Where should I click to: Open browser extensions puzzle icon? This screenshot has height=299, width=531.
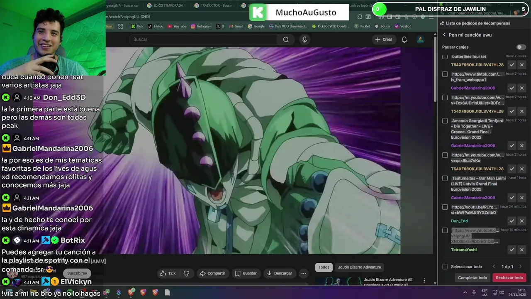click(360, 17)
